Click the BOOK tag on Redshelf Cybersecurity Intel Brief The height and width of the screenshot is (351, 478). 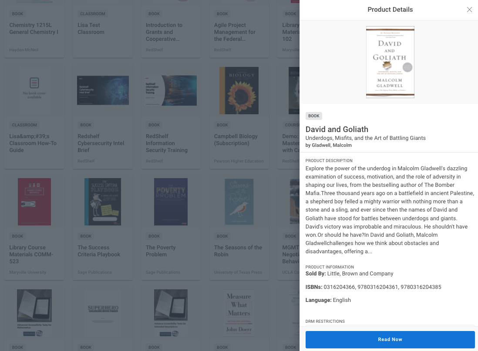tap(86, 125)
